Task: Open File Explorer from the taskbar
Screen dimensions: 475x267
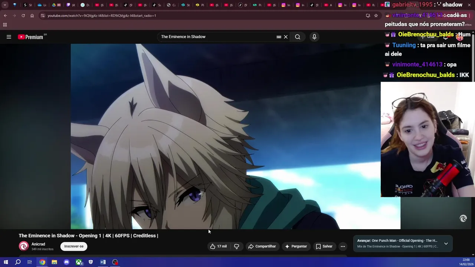Action: click(54, 262)
